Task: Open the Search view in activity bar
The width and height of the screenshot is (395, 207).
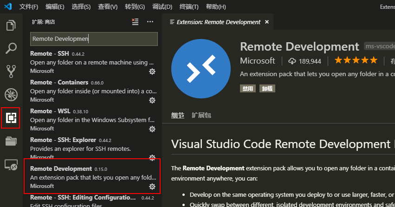Action: (x=11, y=48)
